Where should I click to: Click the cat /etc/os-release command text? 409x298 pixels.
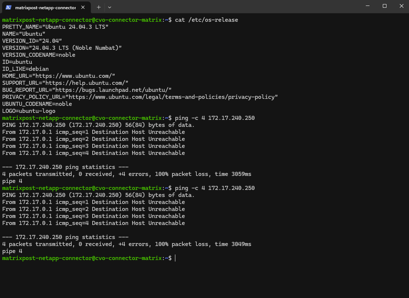coord(206,20)
